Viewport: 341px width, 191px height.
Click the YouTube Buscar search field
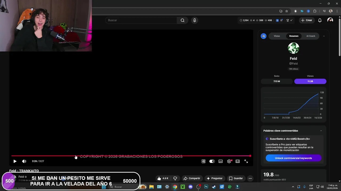141,20
